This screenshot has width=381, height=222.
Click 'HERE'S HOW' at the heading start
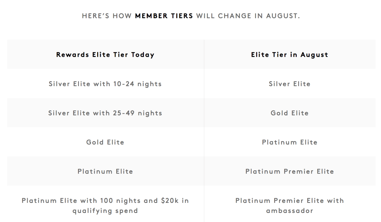[x=107, y=16]
